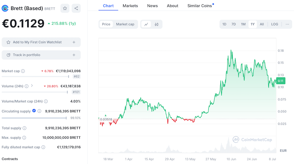Open the share icon button
294x164 pixels.
pyautogui.click(x=76, y=8)
